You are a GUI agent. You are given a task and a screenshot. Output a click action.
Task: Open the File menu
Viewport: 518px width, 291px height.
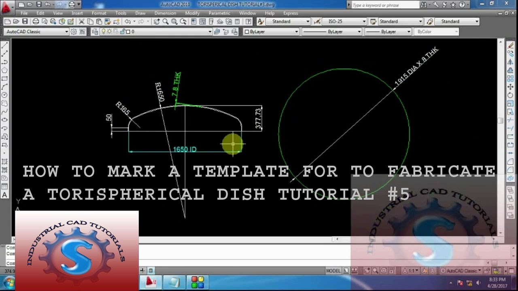(24, 13)
